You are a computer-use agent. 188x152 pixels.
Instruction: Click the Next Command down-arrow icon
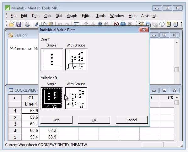pyautogui.click(x=93, y=24)
